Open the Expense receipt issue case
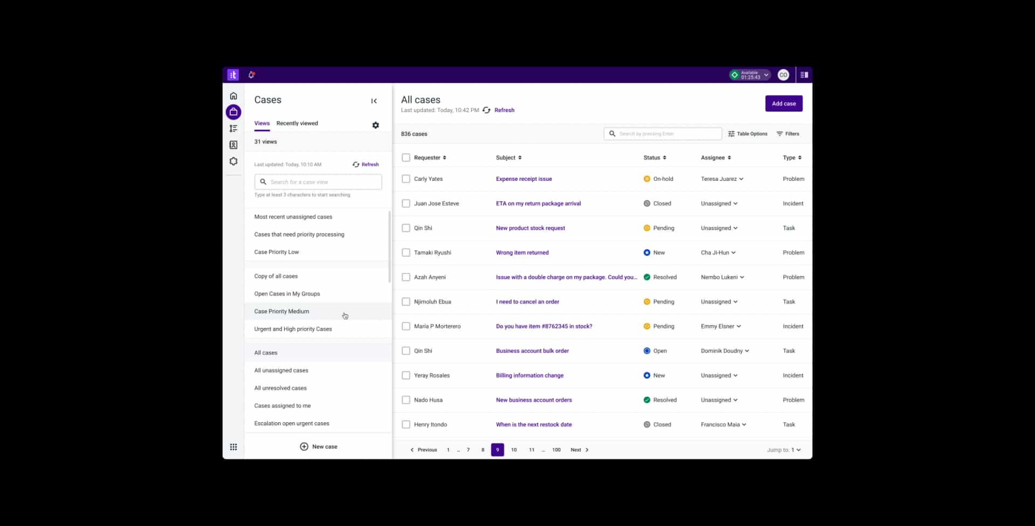 coord(523,179)
